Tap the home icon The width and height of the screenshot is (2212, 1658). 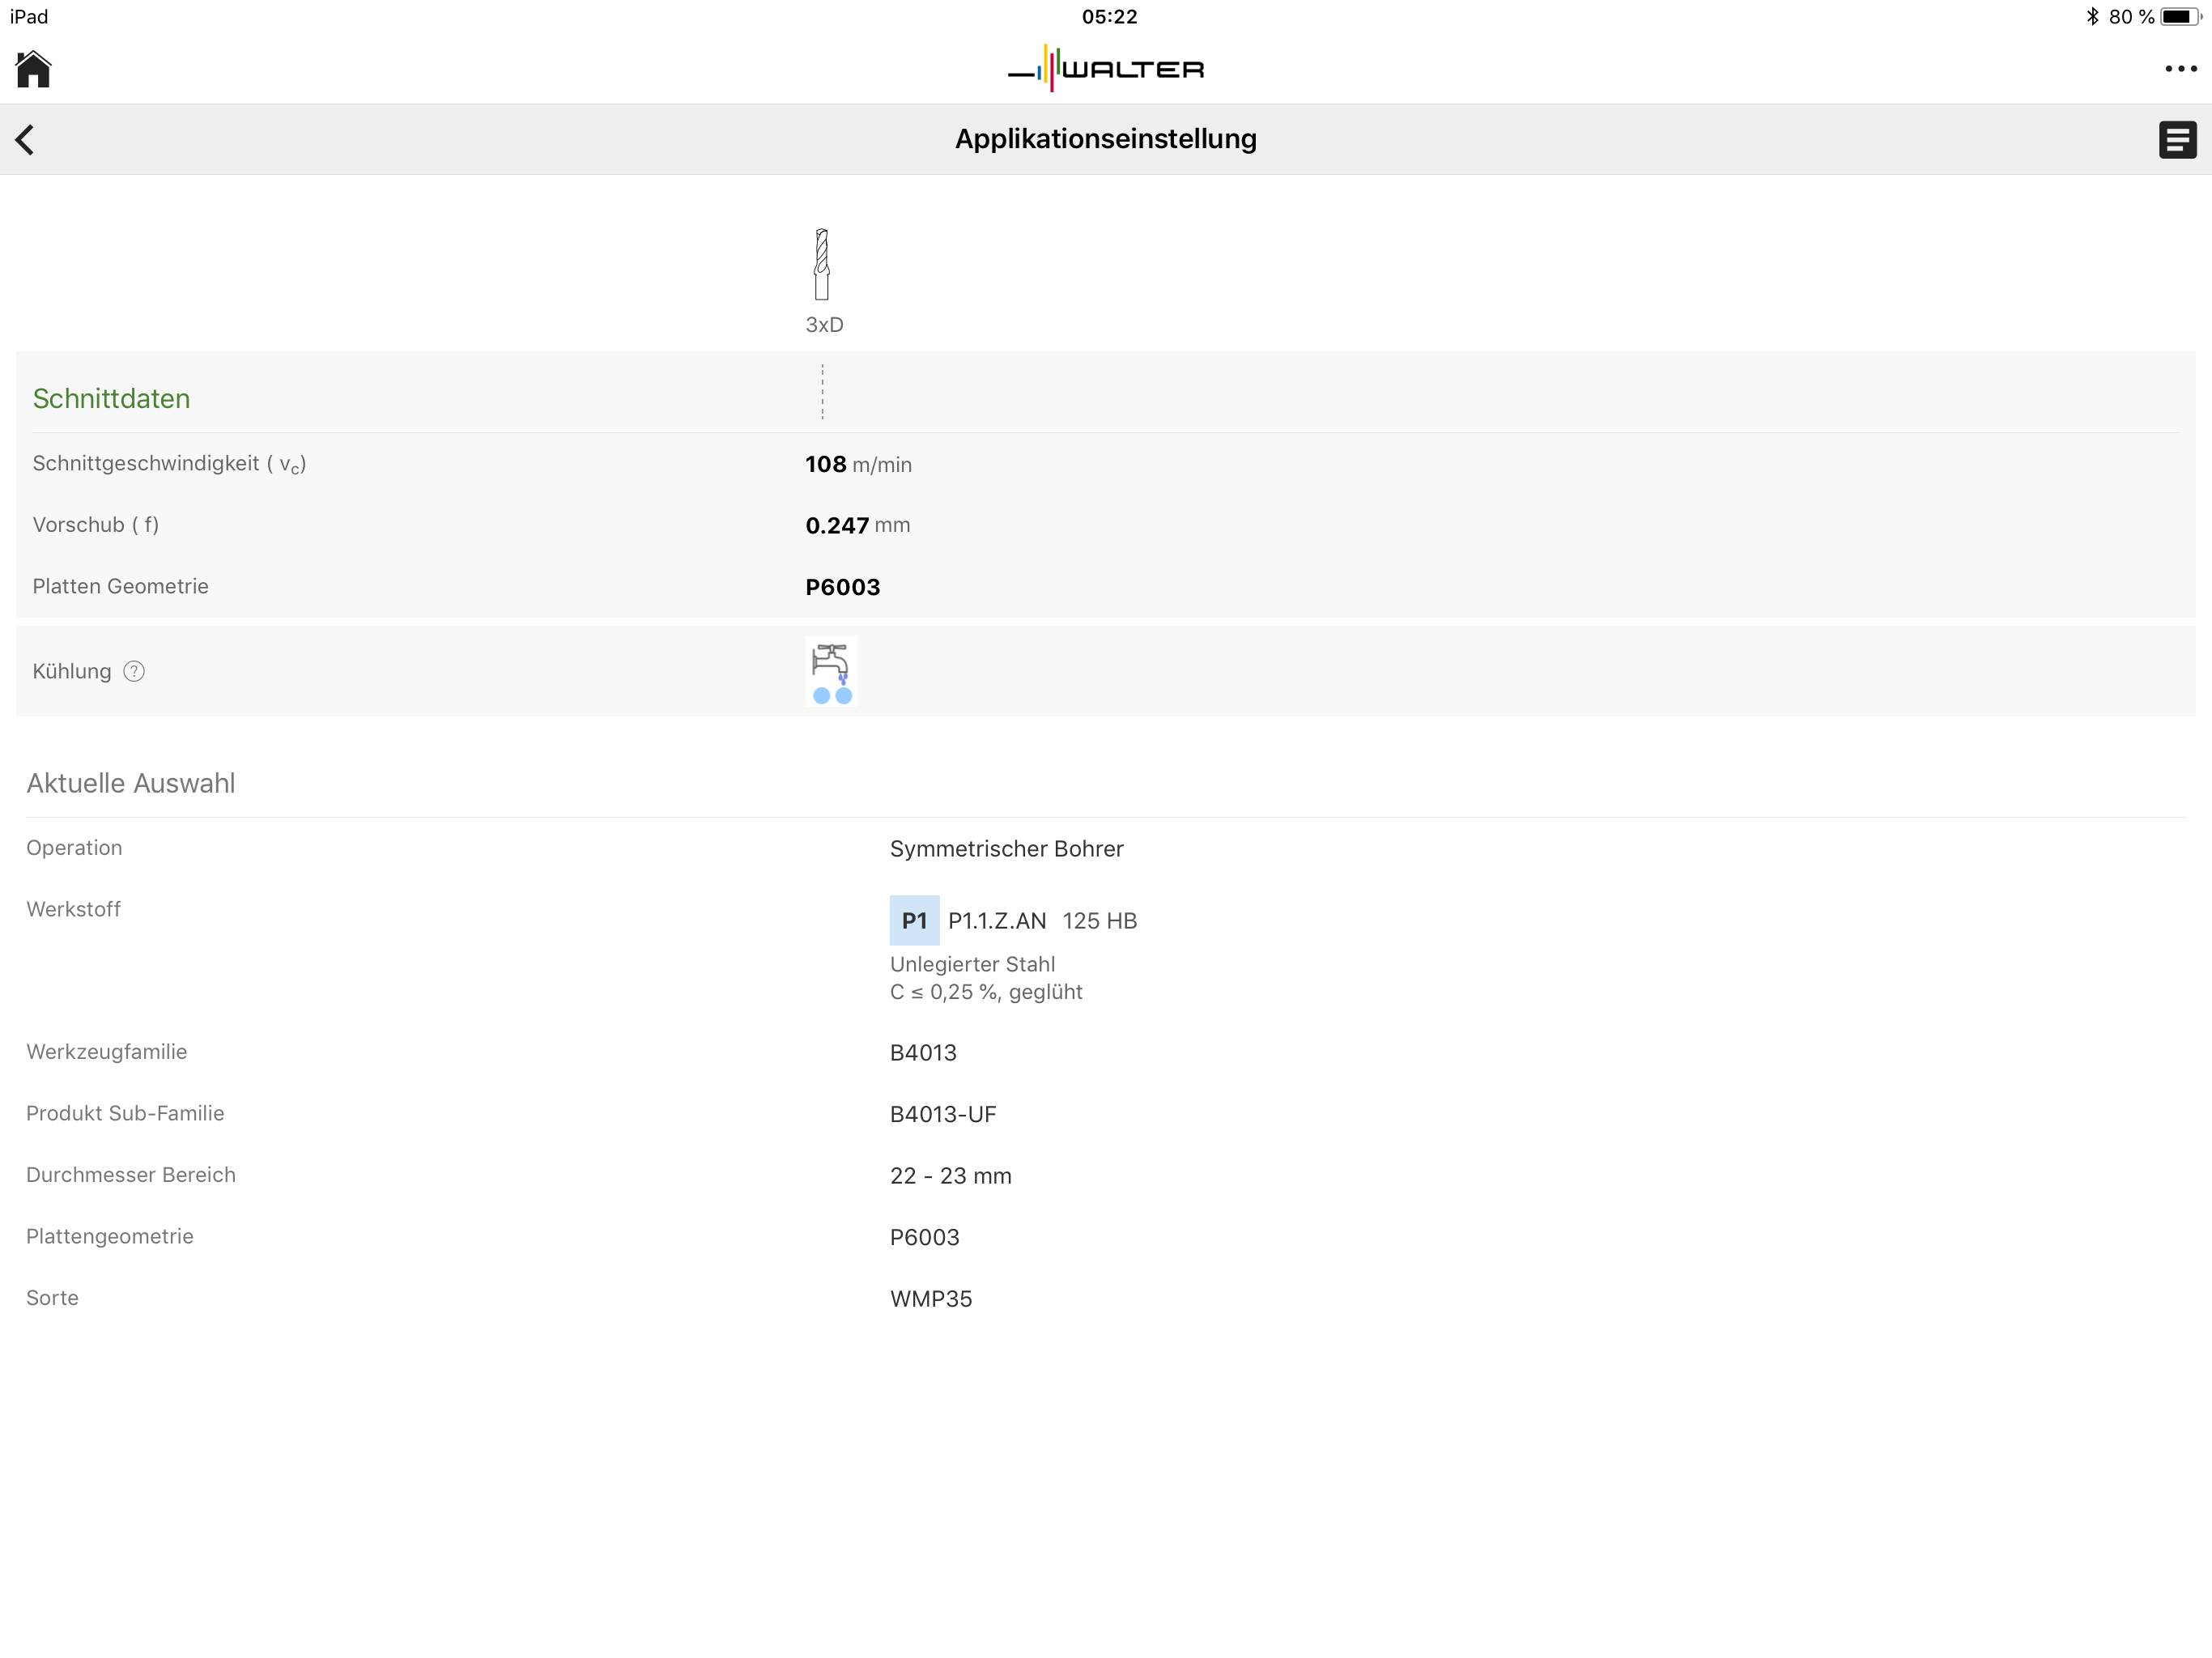(x=33, y=69)
